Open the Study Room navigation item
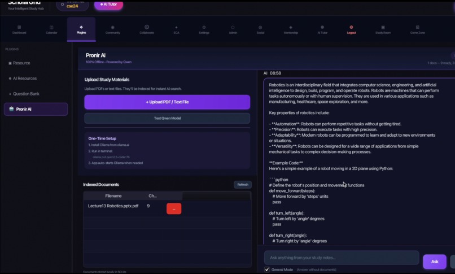Screen dimensions: 455x274 (x=383, y=29)
